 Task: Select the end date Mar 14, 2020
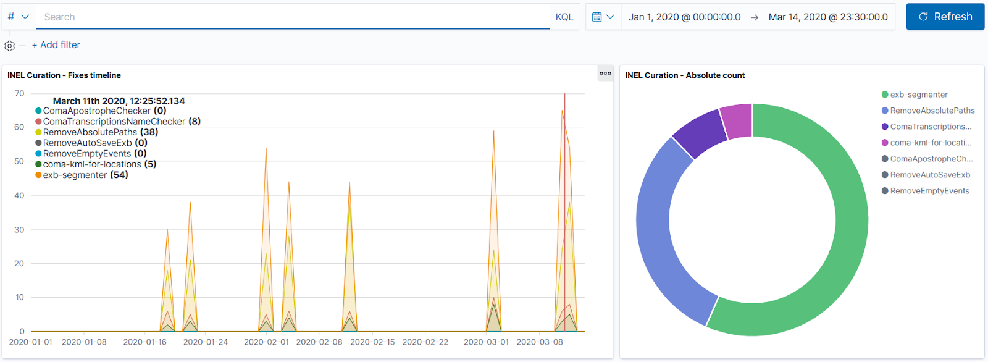[828, 17]
